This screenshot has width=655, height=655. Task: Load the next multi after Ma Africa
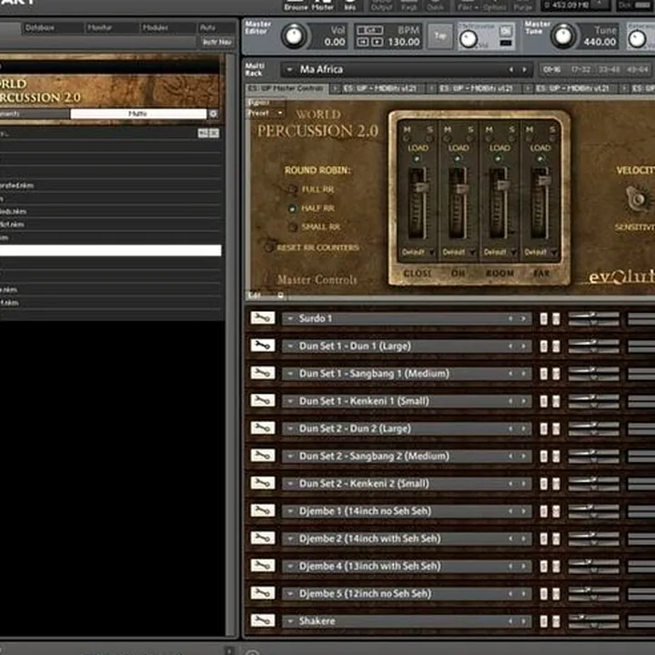coord(524,70)
